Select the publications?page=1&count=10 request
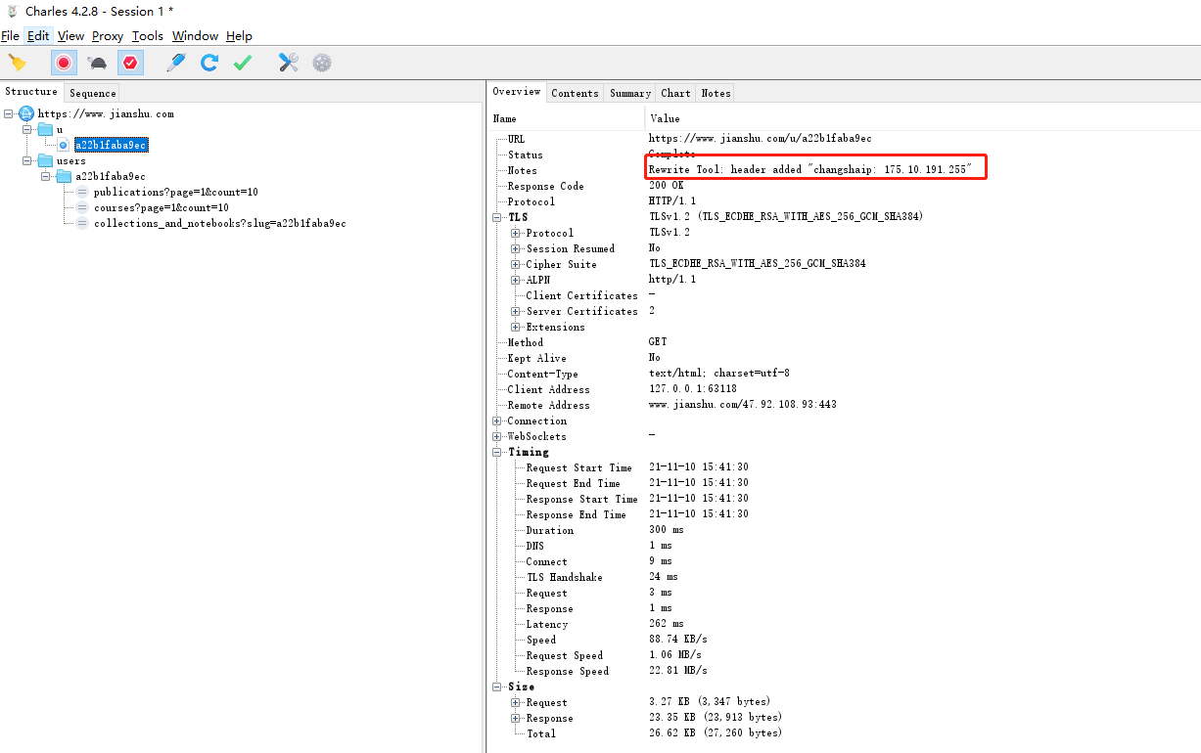 (176, 192)
